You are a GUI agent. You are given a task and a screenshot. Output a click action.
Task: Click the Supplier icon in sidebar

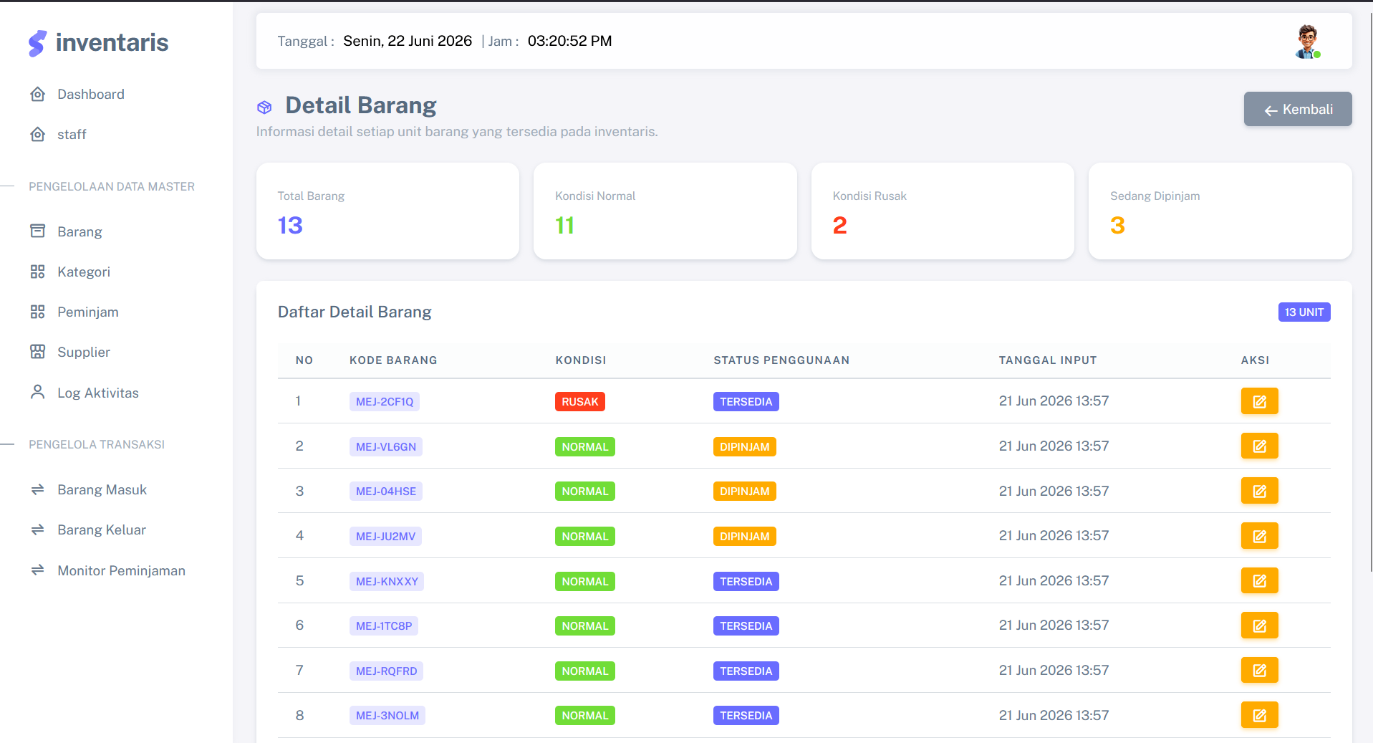pos(38,352)
